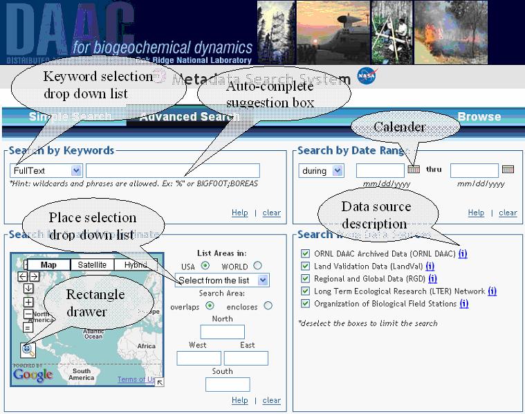This screenshot has width=525, height=414.
Task: Switch to the Advanced Search tab
Action: (x=187, y=117)
